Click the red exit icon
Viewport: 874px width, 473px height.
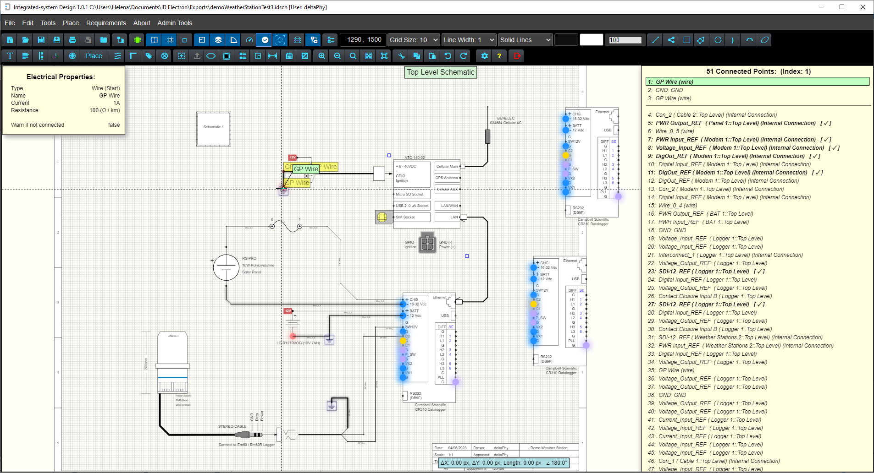(517, 56)
